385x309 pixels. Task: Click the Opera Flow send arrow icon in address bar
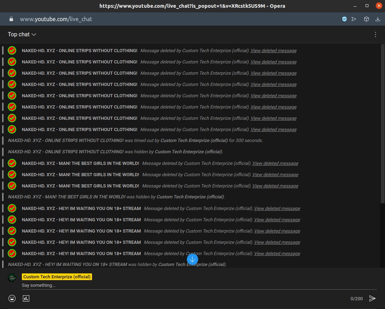pos(354,19)
